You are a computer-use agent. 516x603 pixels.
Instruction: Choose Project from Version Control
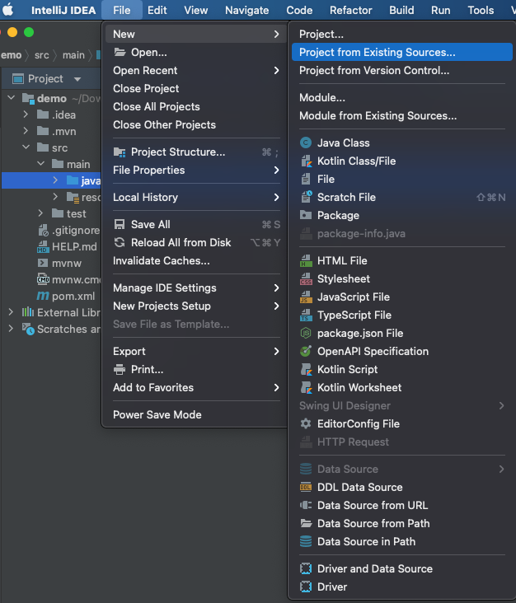point(401,70)
